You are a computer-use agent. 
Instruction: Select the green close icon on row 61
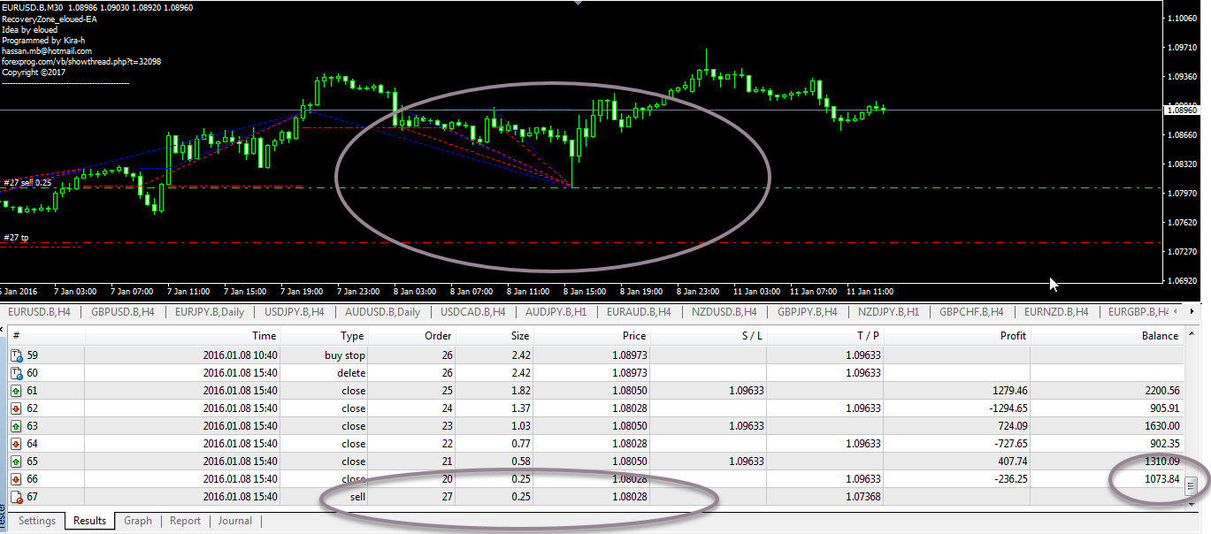pos(16,391)
